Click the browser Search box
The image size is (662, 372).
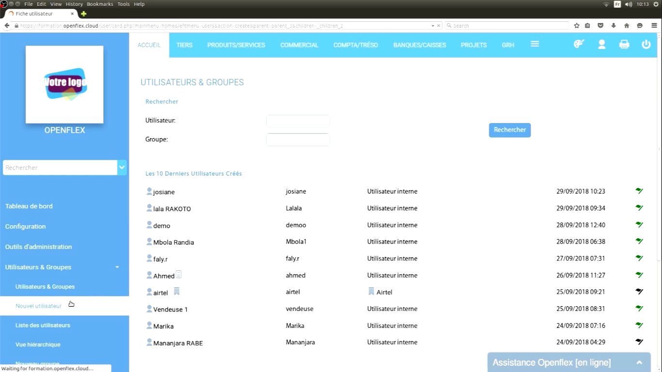[x=507, y=26]
